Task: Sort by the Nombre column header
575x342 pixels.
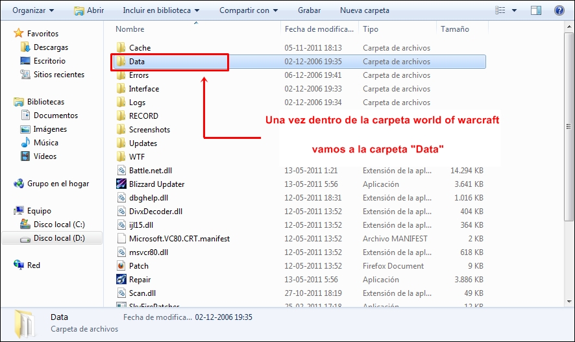Action: click(130, 29)
